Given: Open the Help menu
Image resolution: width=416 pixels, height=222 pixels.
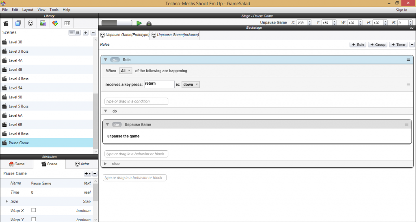Looking at the screenshot, I should pyautogui.click(x=66, y=10).
